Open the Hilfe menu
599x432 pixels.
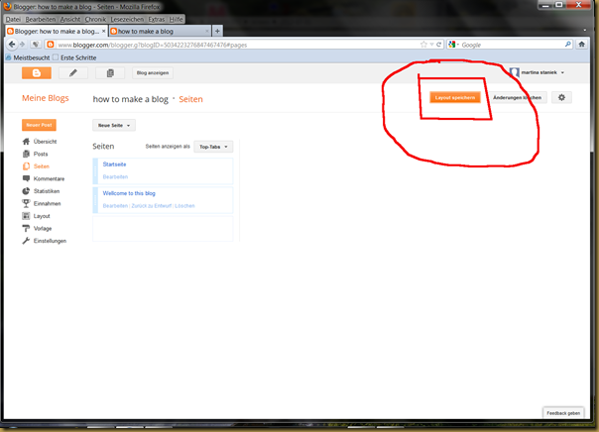click(x=176, y=19)
